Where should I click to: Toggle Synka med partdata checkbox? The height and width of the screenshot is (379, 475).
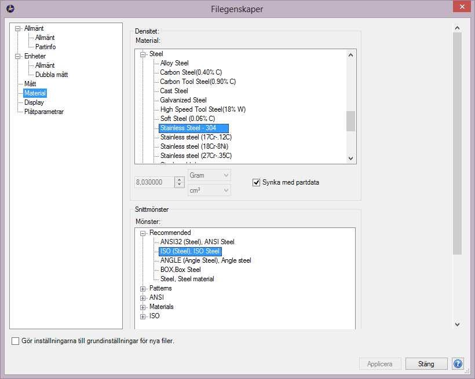(x=256, y=182)
